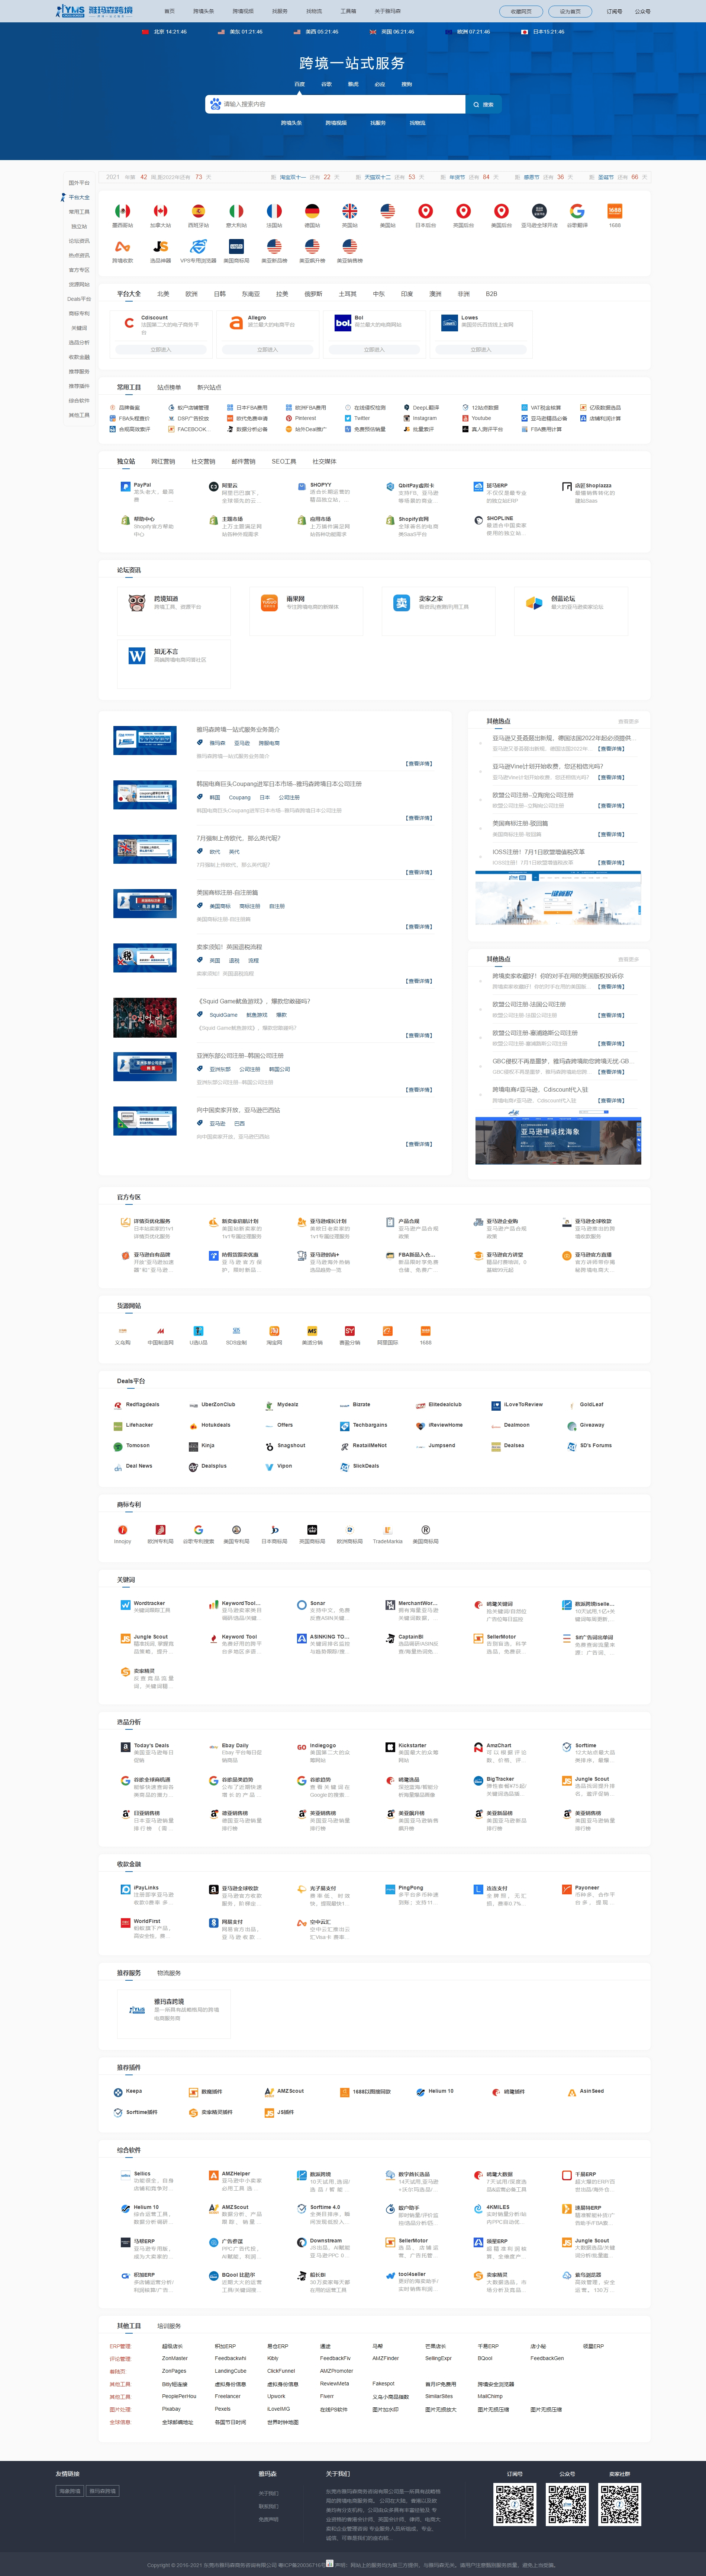Select the 物流服务 tab
This screenshot has height=2576, width=706.
(x=169, y=1973)
